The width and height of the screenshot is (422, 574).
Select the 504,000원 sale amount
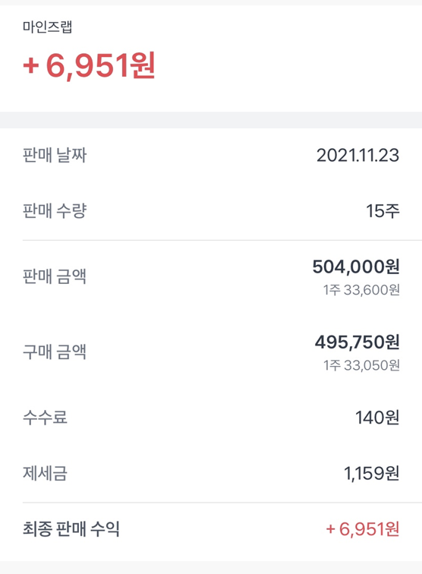356,266
